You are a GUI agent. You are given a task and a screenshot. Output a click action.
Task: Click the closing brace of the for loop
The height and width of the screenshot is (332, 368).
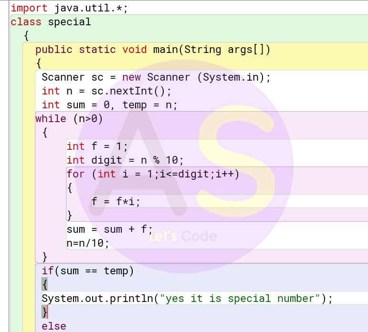click(x=70, y=216)
